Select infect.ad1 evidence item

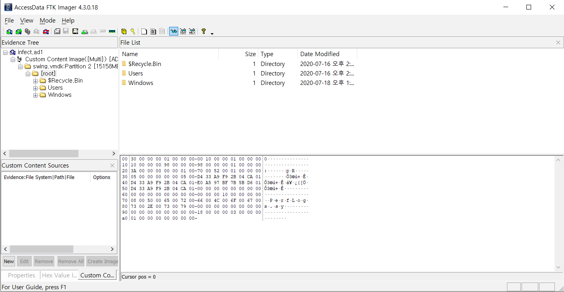(x=30, y=52)
